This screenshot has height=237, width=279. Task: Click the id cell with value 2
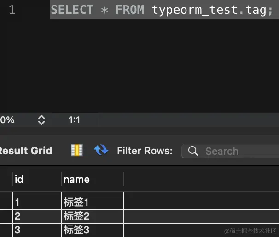pos(17,216)
